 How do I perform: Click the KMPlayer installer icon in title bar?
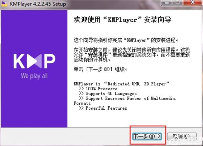pos(4,4)
